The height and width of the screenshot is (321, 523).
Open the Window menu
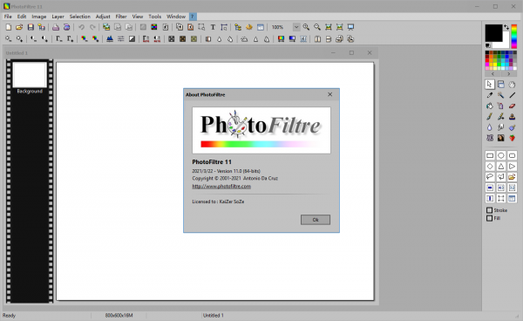[176, 17]
